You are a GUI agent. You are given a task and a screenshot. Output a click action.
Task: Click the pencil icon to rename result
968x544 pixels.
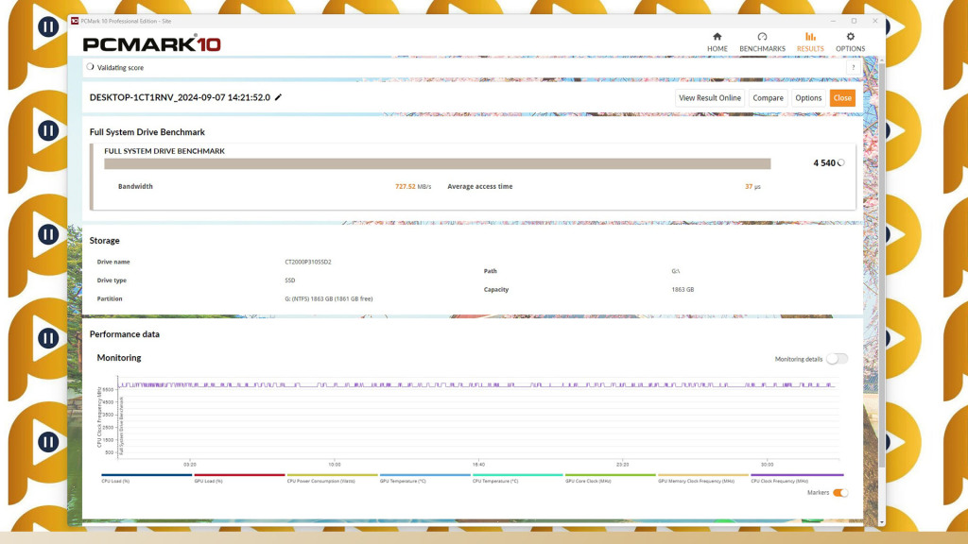click(279, 97)
